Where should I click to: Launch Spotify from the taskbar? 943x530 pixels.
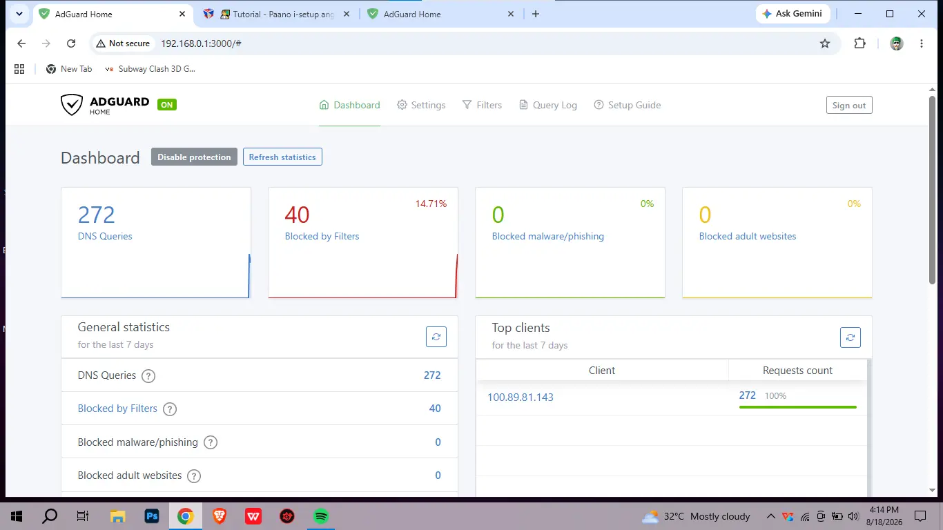pos(320,516)
